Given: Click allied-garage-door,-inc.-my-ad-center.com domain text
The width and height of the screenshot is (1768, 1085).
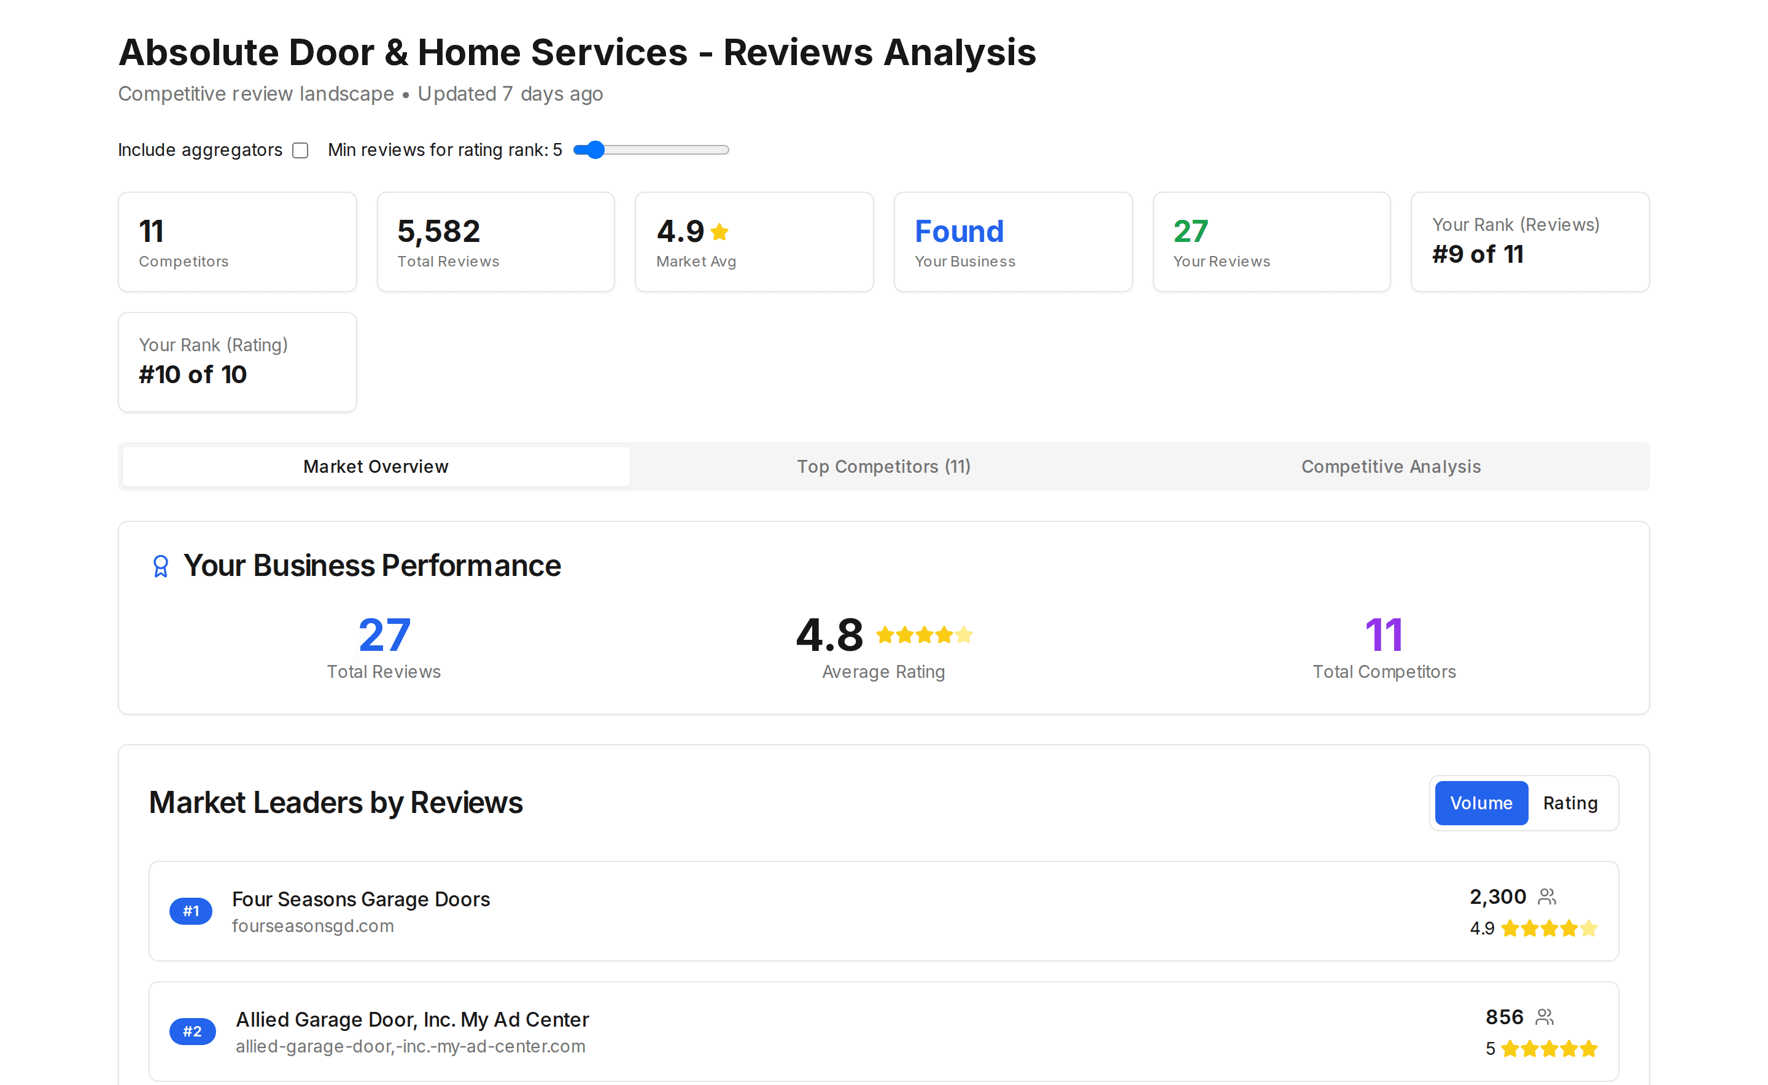Looking at the screenshot, I should 411,1046.
